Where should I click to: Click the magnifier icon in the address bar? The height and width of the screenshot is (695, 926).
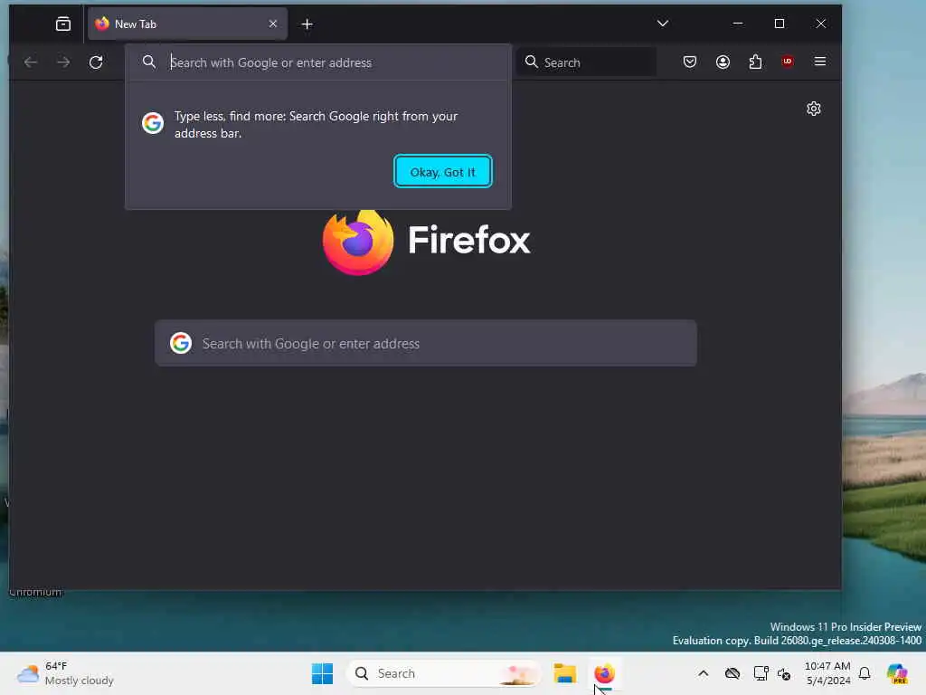coord(149,62)
